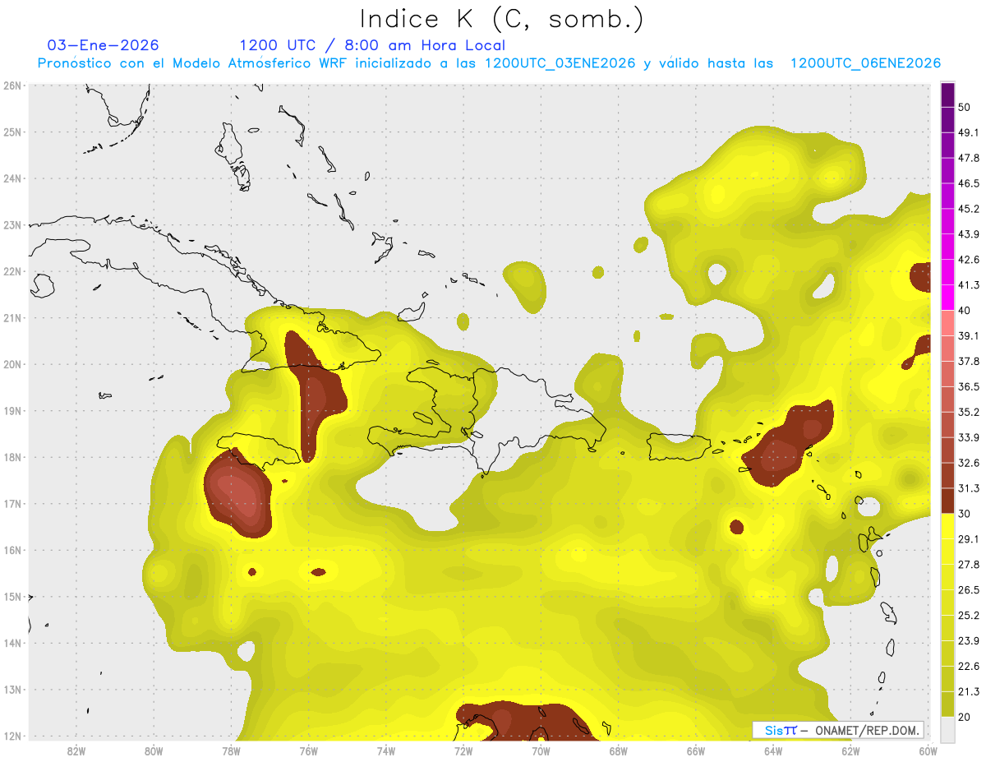Viewport: 986px width, 762px height.
Task: Click the salmon swatch between 39.1 and 40
Action: 947,323
